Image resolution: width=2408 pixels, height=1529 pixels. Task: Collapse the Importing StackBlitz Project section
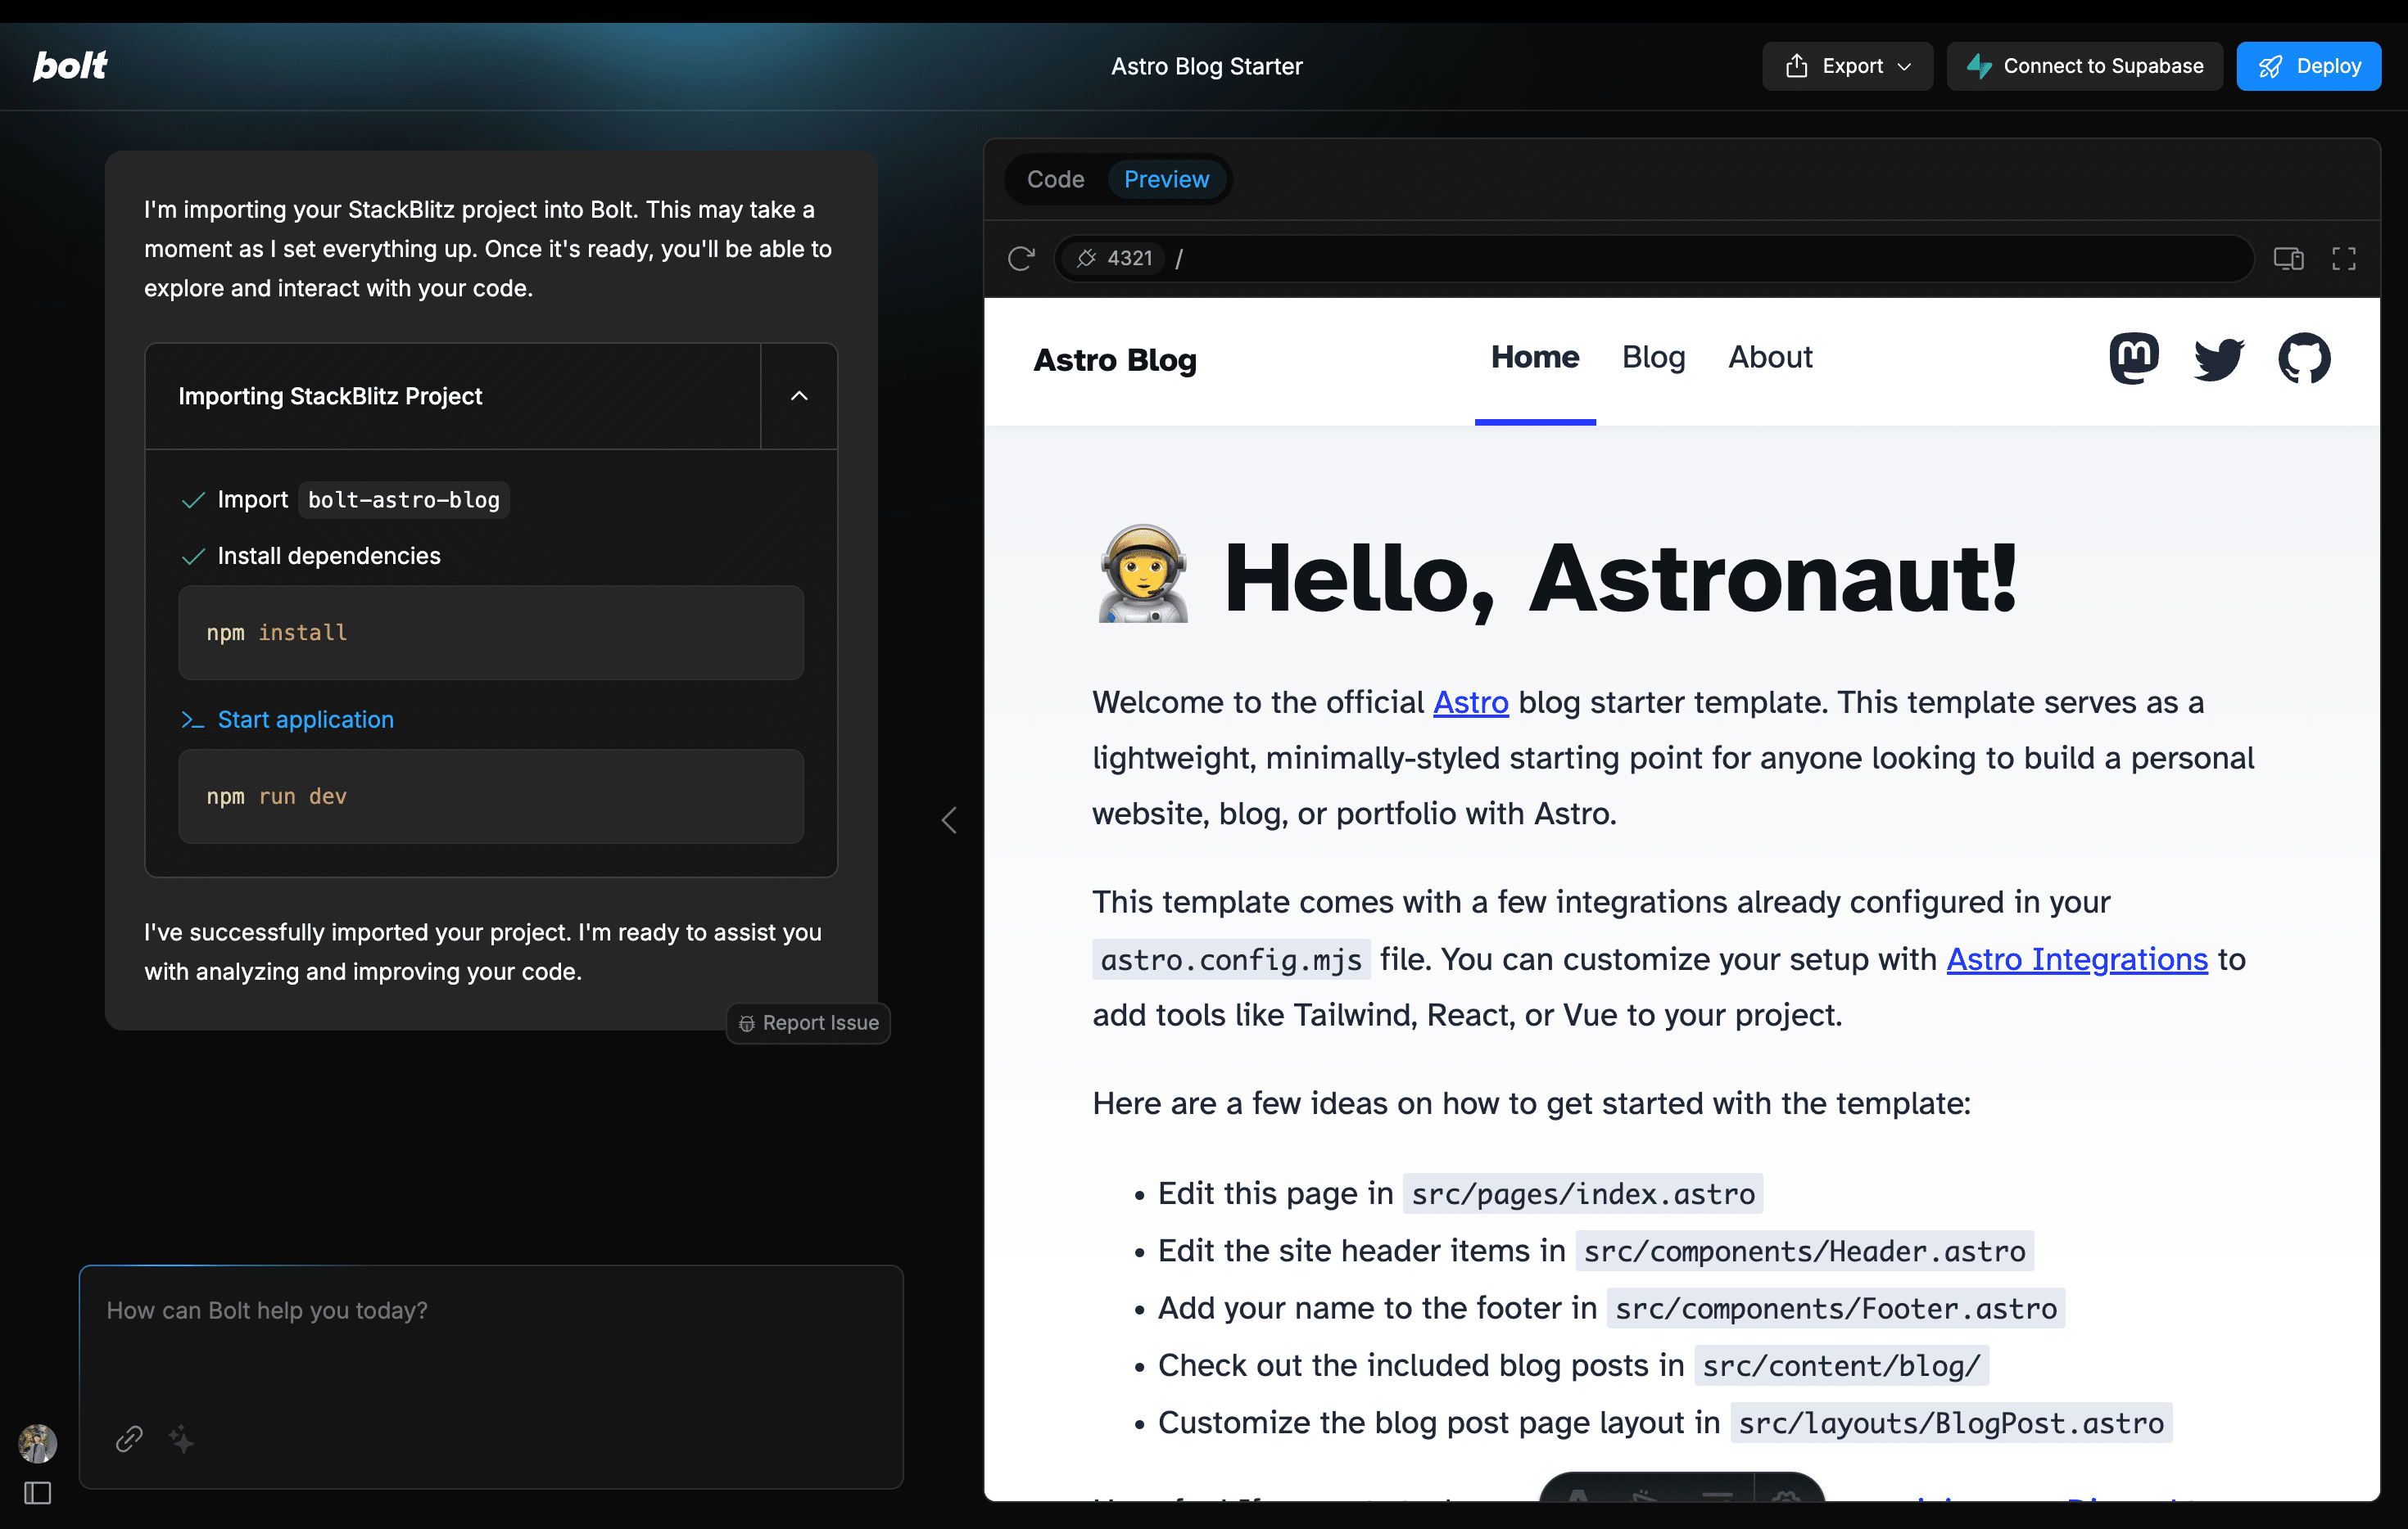tap(799, 395)
